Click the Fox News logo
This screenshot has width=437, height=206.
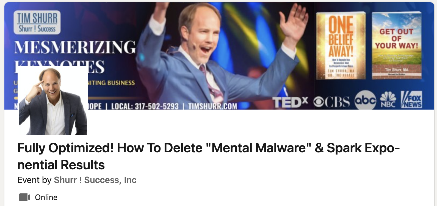411,100
